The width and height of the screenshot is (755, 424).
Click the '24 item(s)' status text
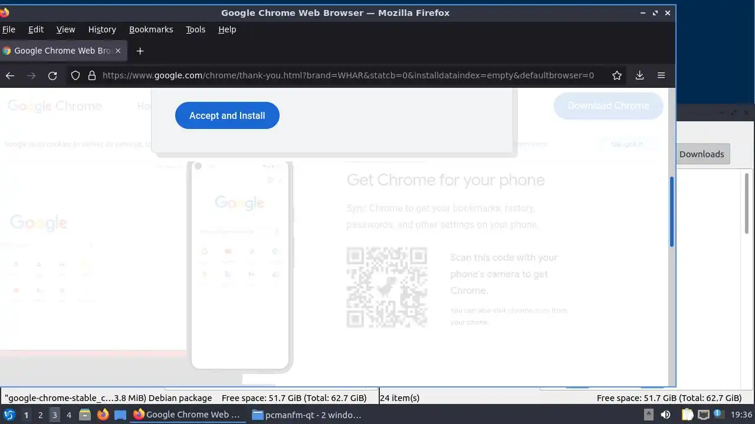tap(399, 398)
